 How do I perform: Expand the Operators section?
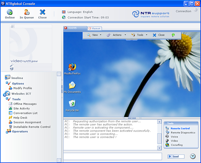(20, 132)
